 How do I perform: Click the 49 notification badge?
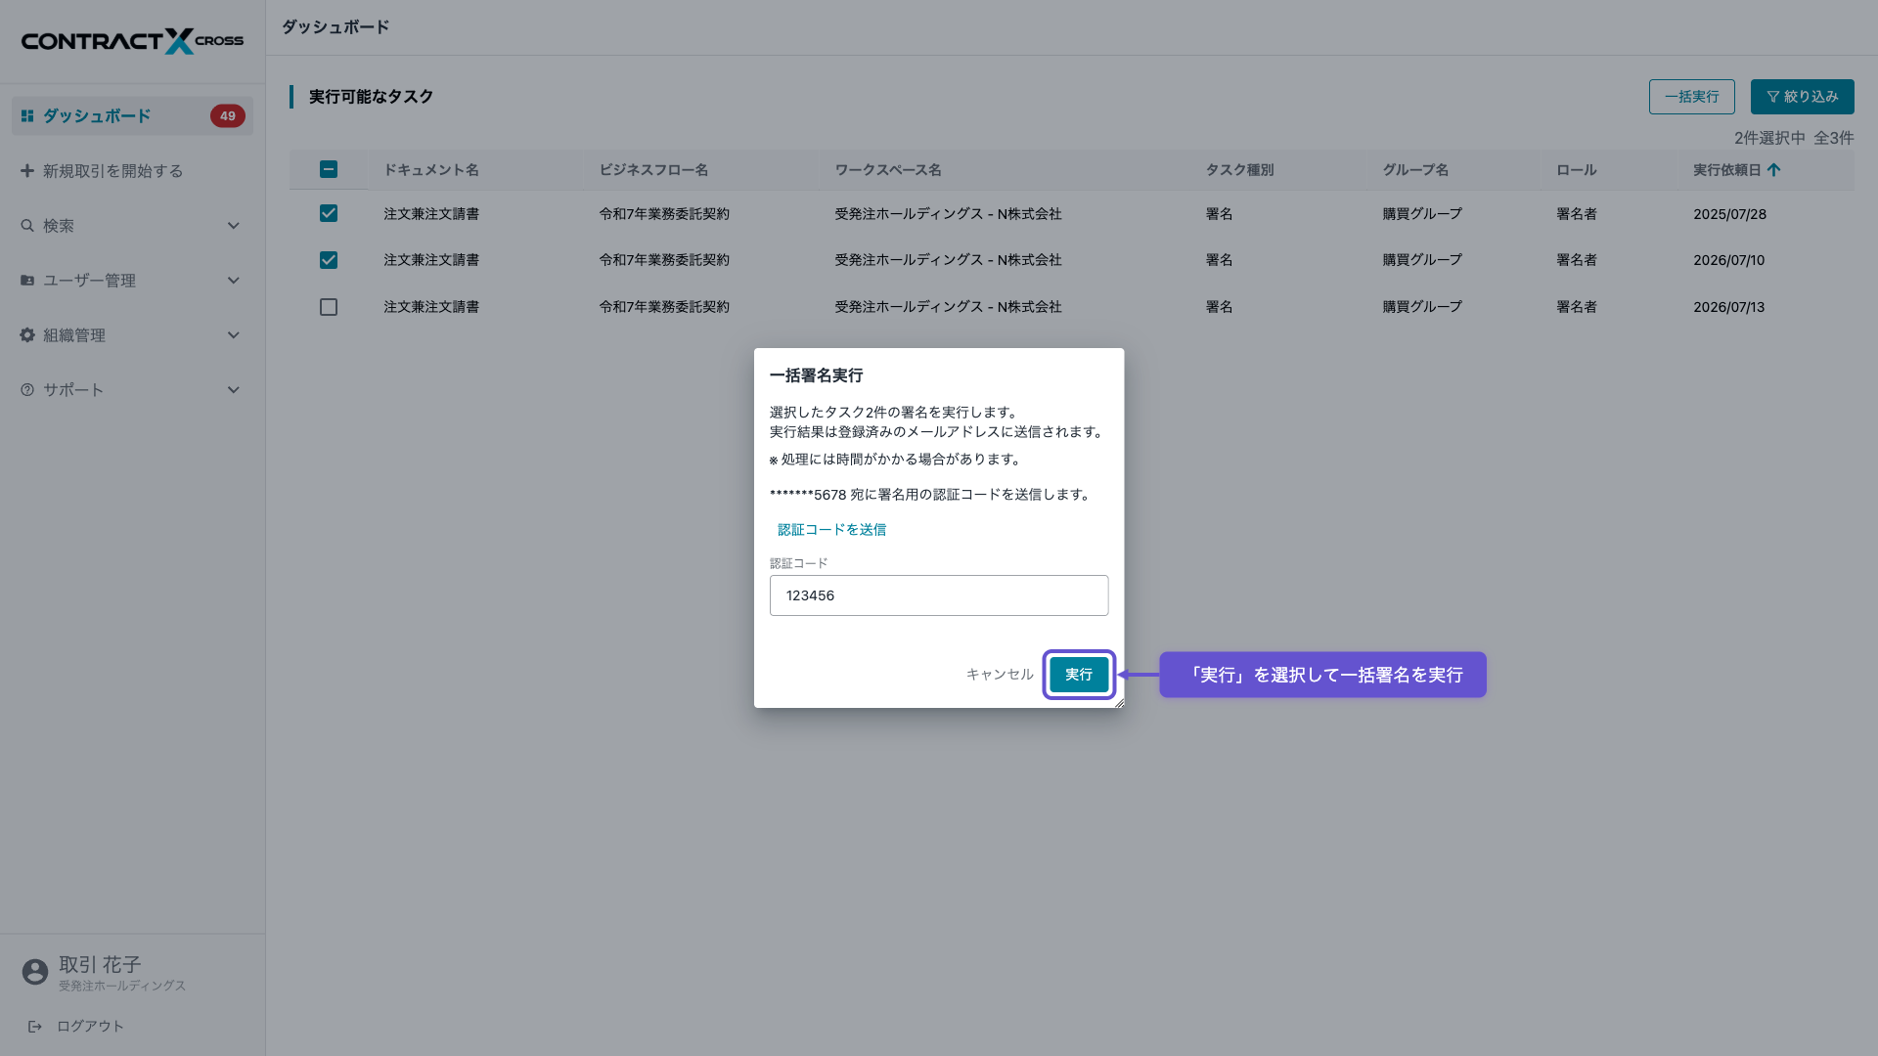(x=228, y=115)
